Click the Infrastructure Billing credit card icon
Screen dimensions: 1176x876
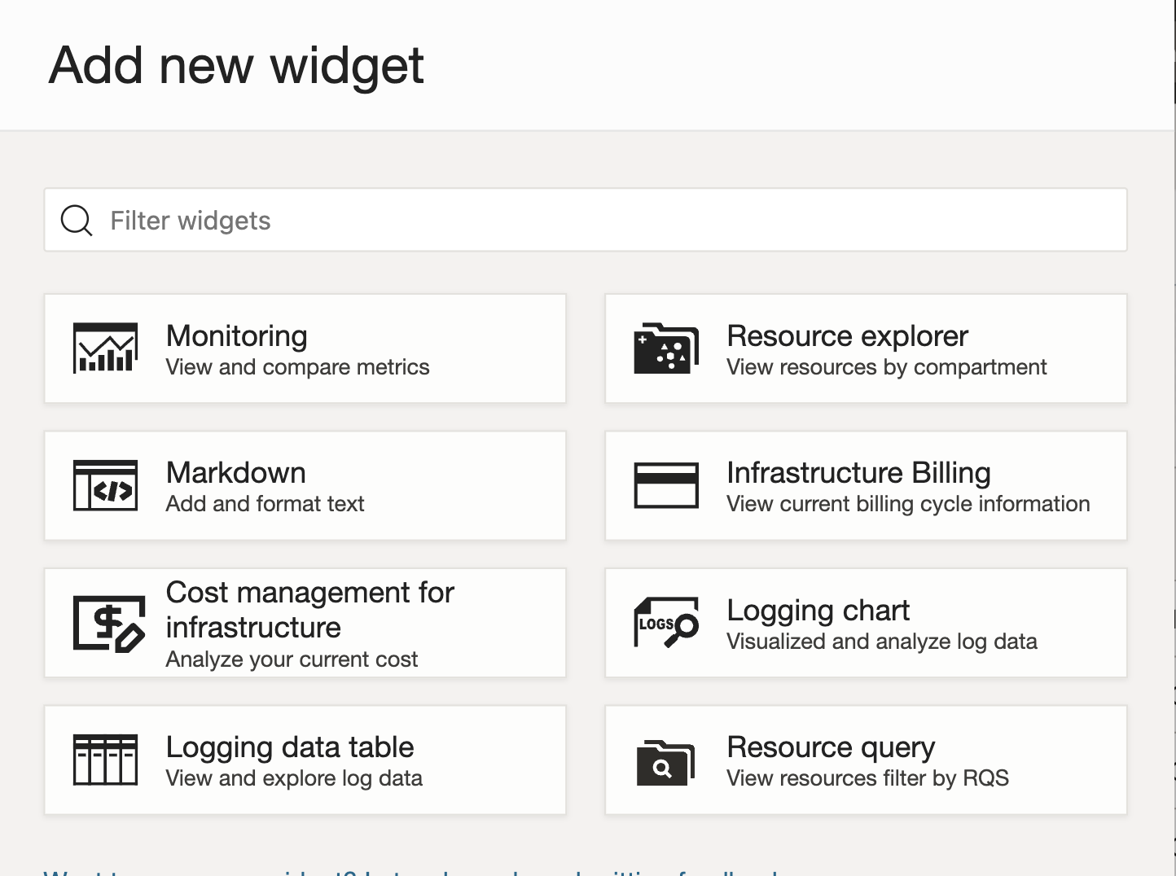coord(666,485)
